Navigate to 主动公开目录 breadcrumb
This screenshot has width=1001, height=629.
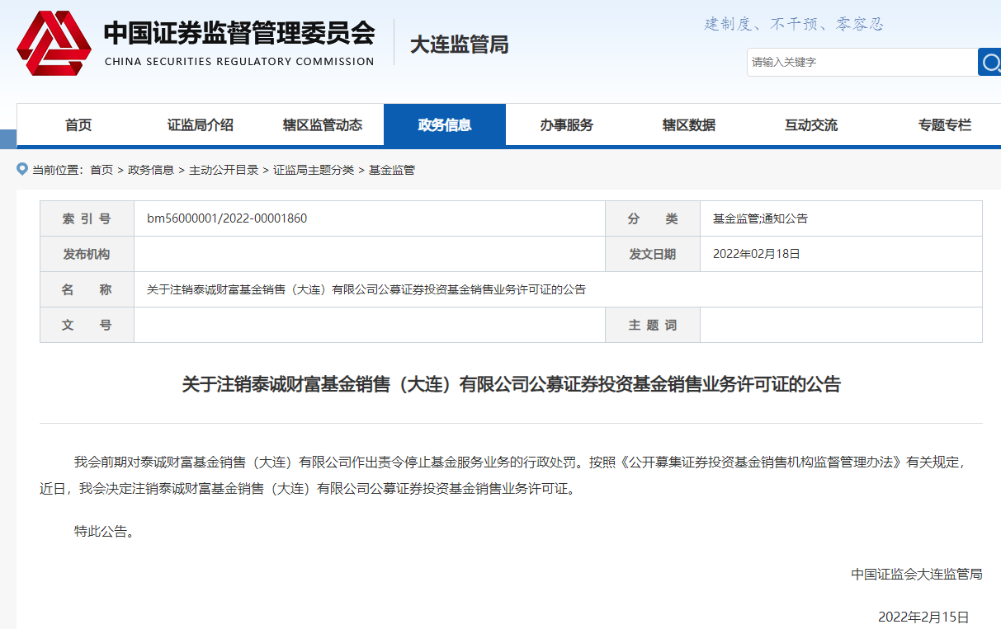click(x=224, y=170)
